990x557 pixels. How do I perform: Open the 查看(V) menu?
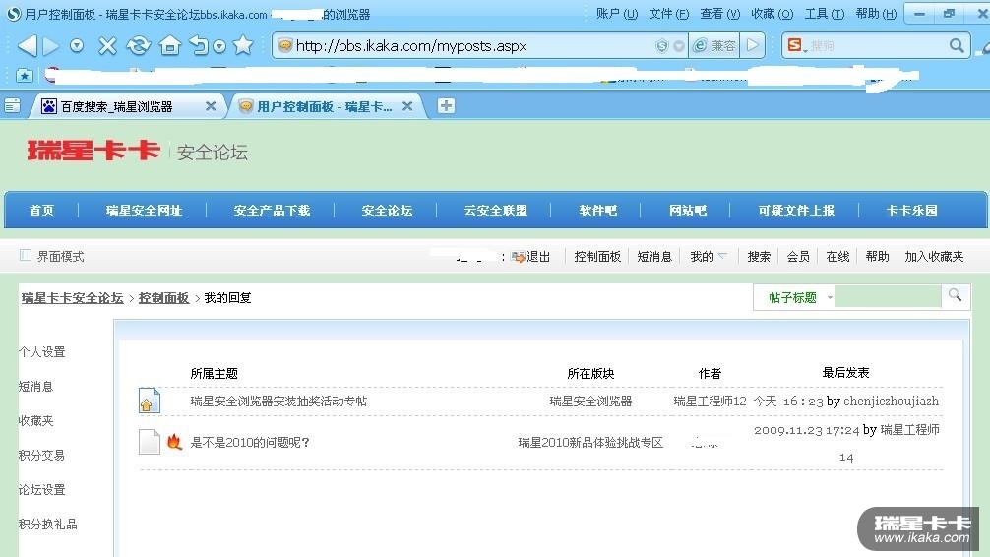coord(719,13)
